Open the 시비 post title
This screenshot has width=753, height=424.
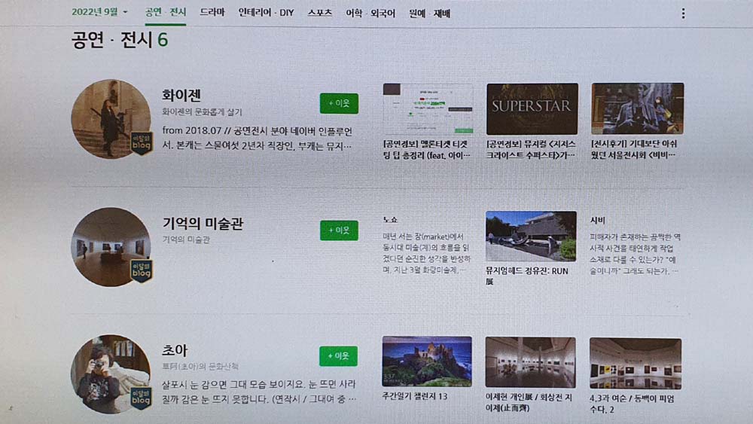(x=597, y=221)
